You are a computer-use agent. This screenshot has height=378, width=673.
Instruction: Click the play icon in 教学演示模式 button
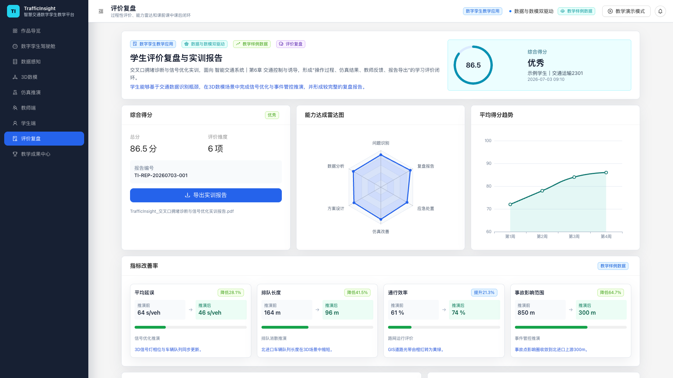click(610, 11)
